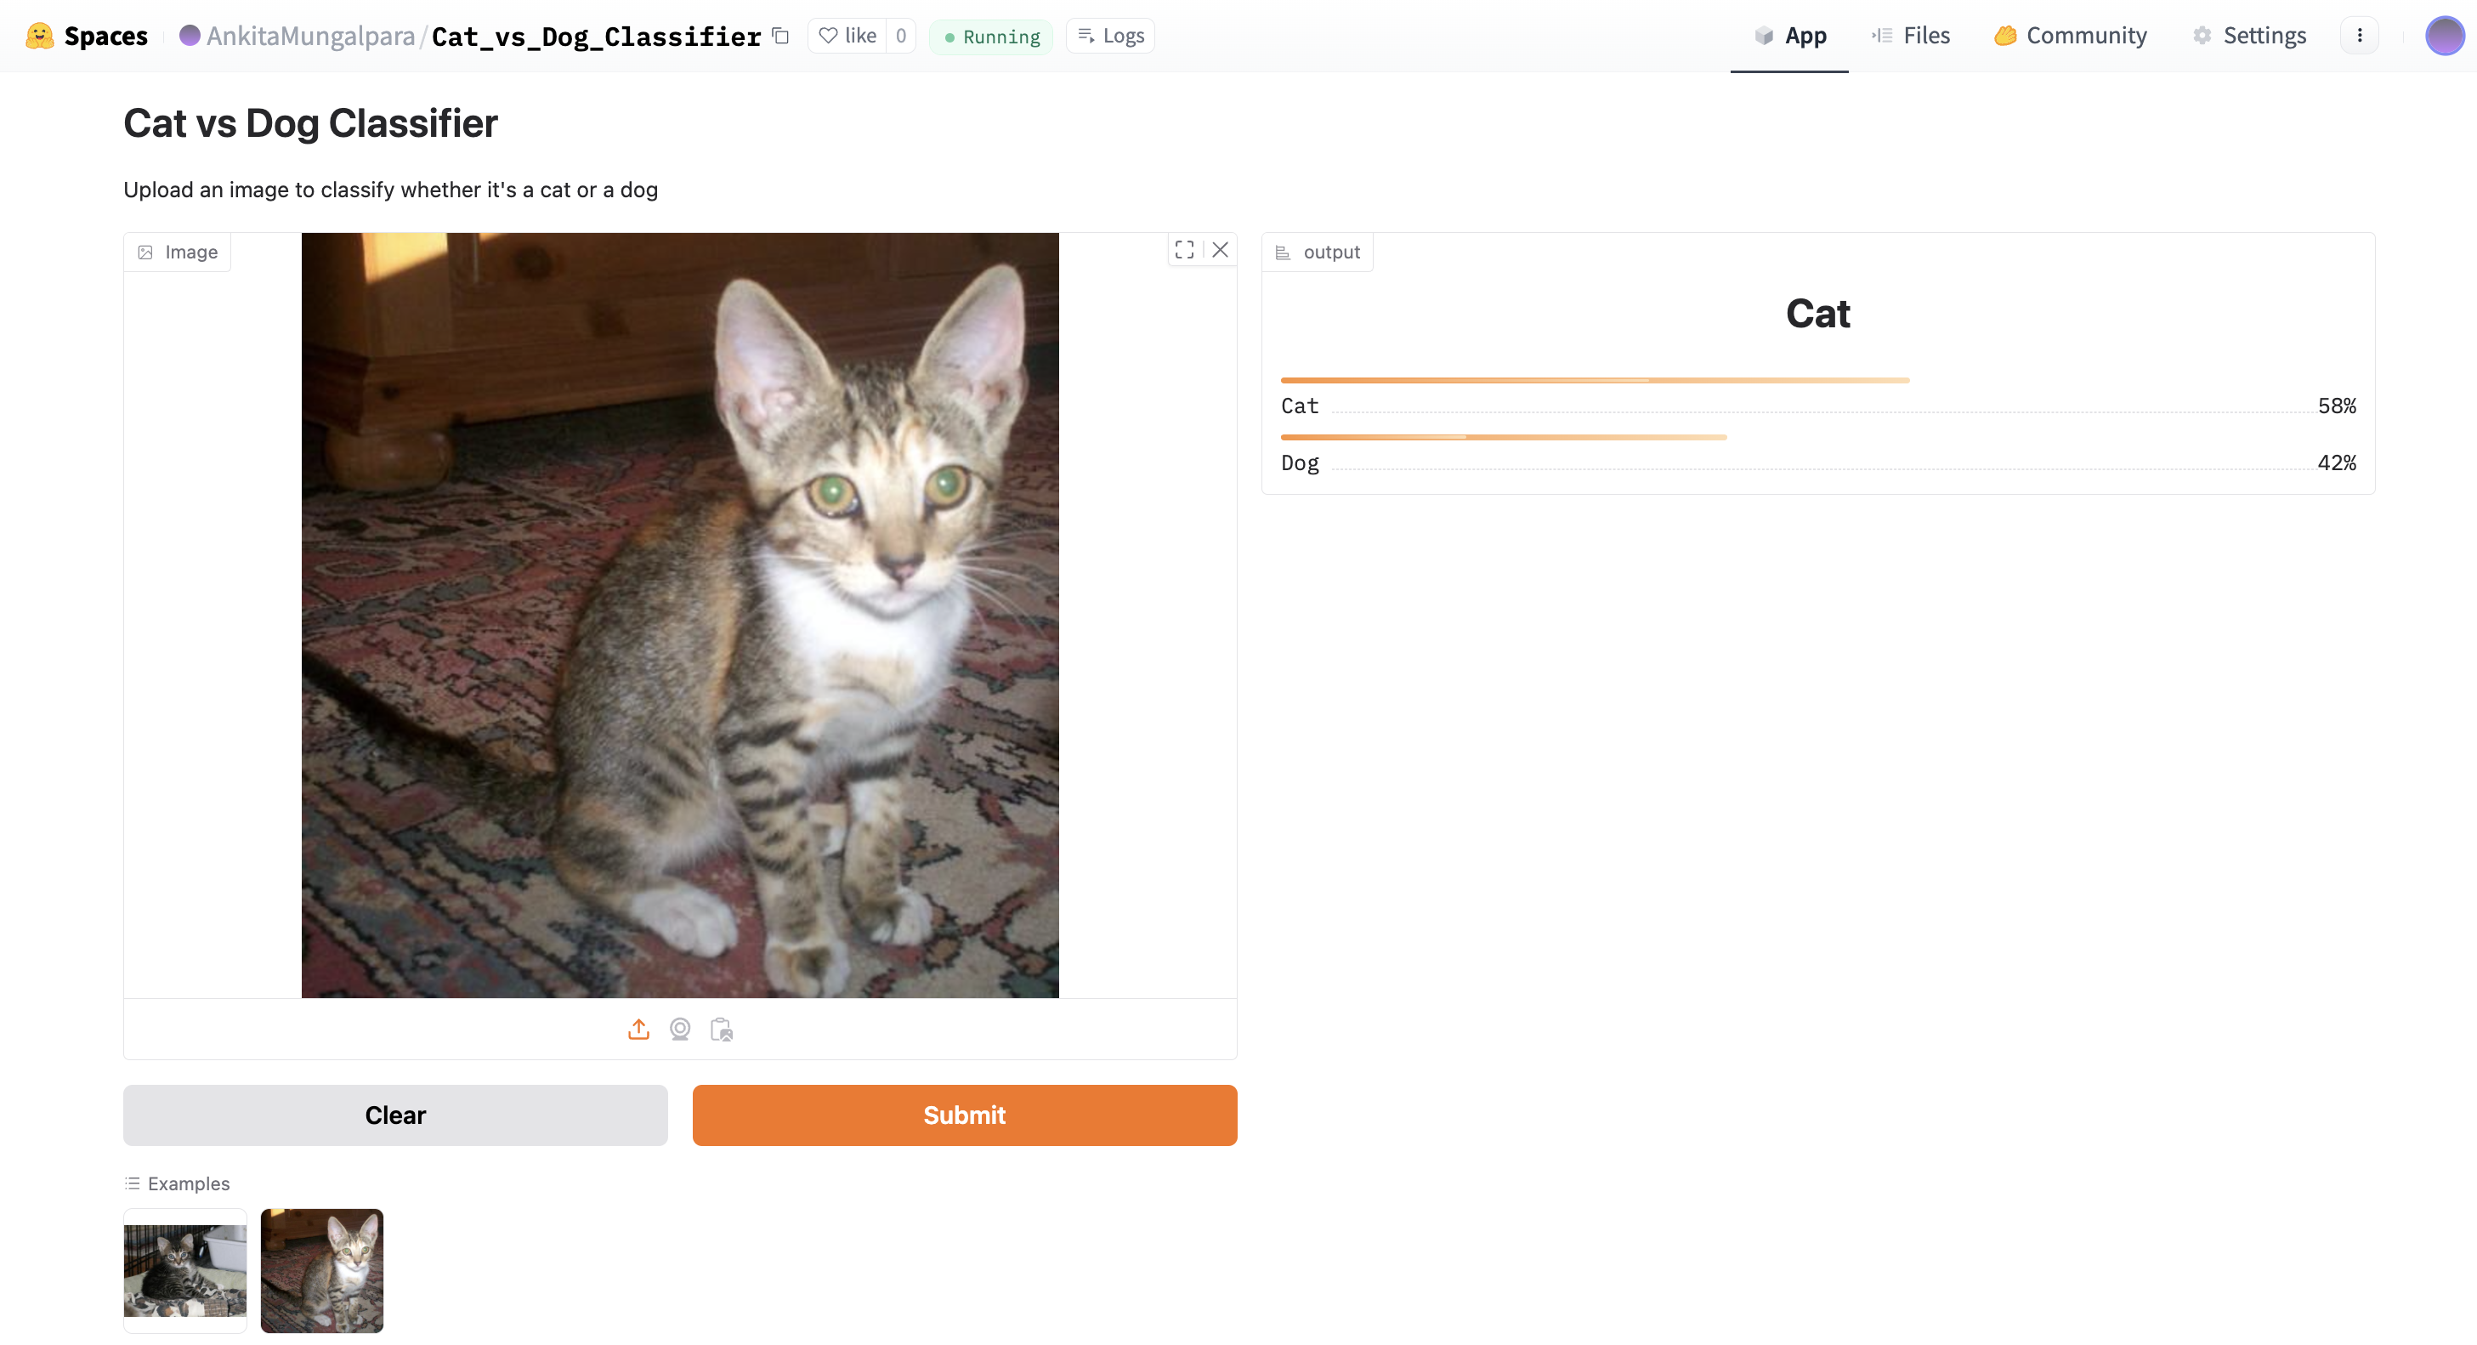Screen dimensions: 2477x1345
Task: Like this space with heart button
Action: [847, 36]
